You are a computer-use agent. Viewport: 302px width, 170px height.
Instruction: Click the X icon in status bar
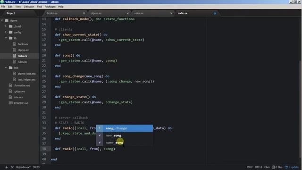pyautogui.click(x=12, y=167)
